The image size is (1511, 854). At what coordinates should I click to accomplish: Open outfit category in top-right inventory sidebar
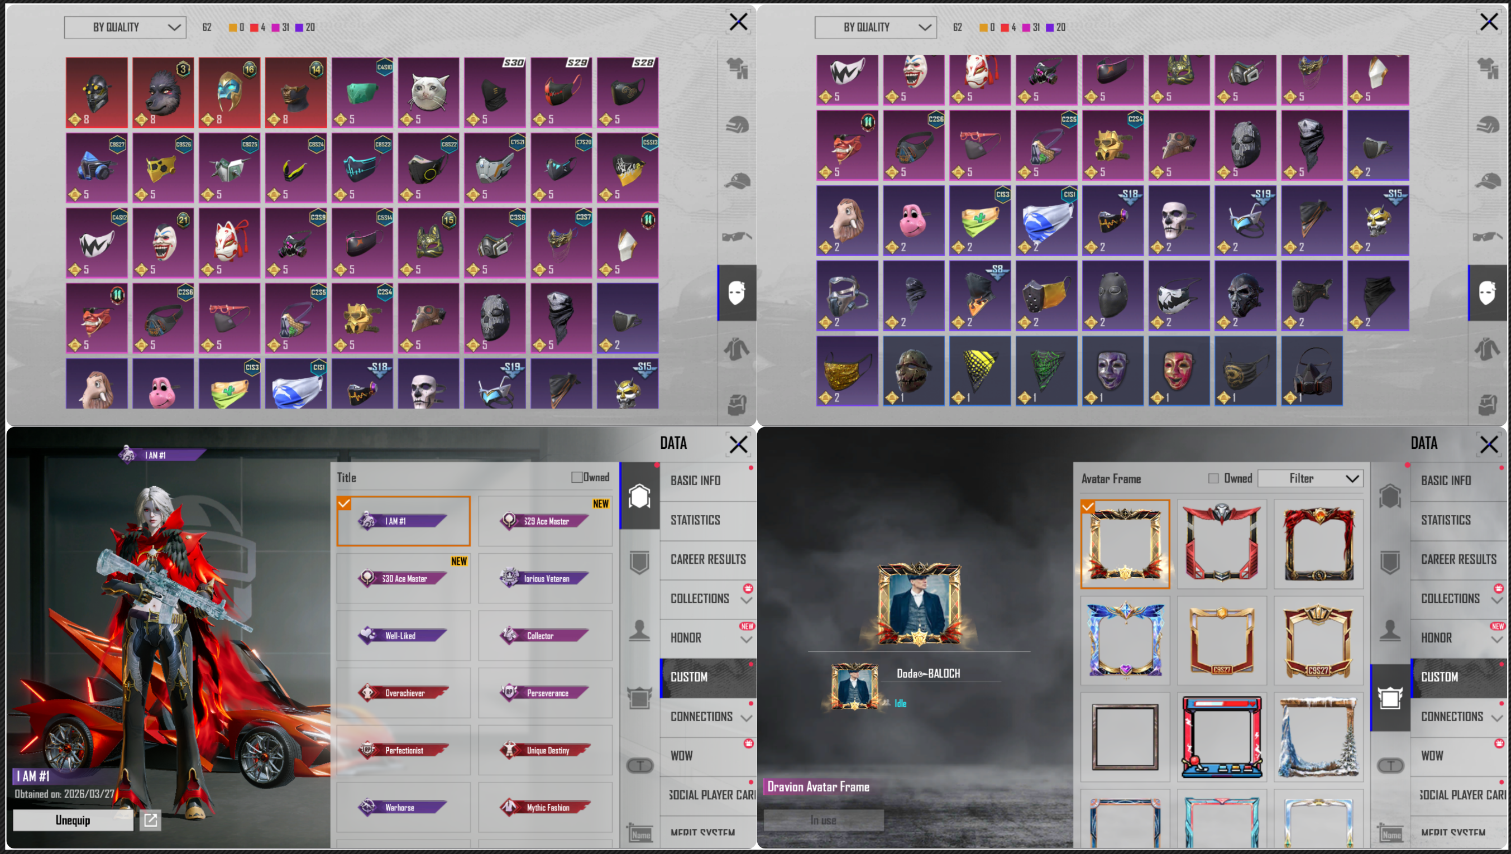(x=1488, y=69)
